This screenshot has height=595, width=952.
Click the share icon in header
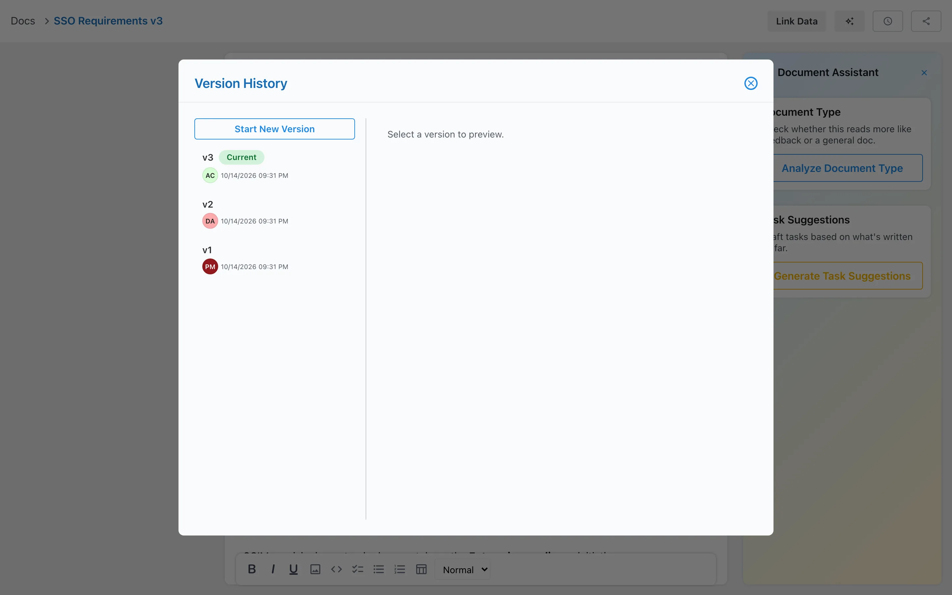(x=926, y=21)
